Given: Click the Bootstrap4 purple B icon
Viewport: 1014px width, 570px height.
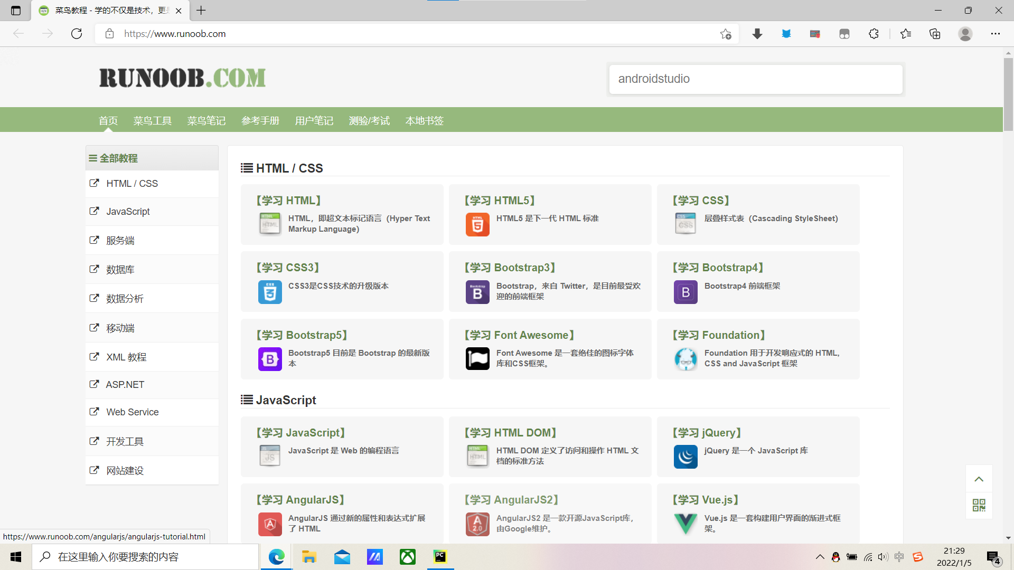Looking at the screenshot, I should (686, 292).
